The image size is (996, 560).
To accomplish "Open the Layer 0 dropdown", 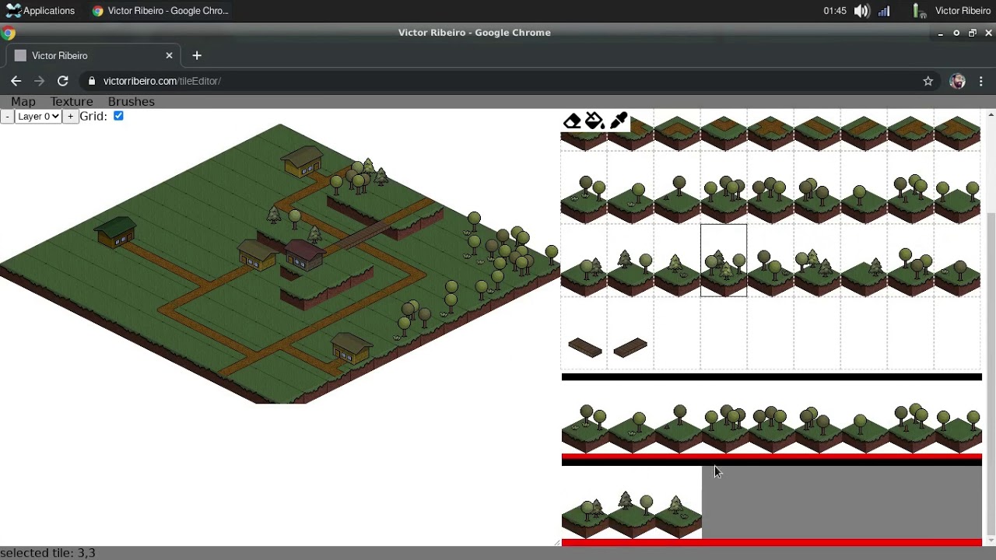I will click(x=38, y=116).
